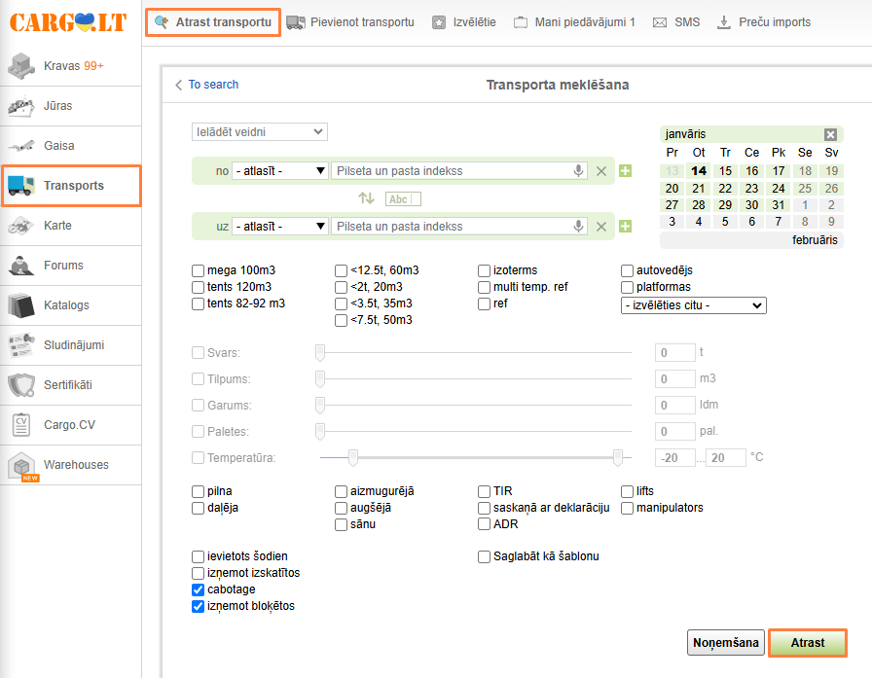
Task: Click the swap origin and destination arrows icon
Action: tap(366, 198)
